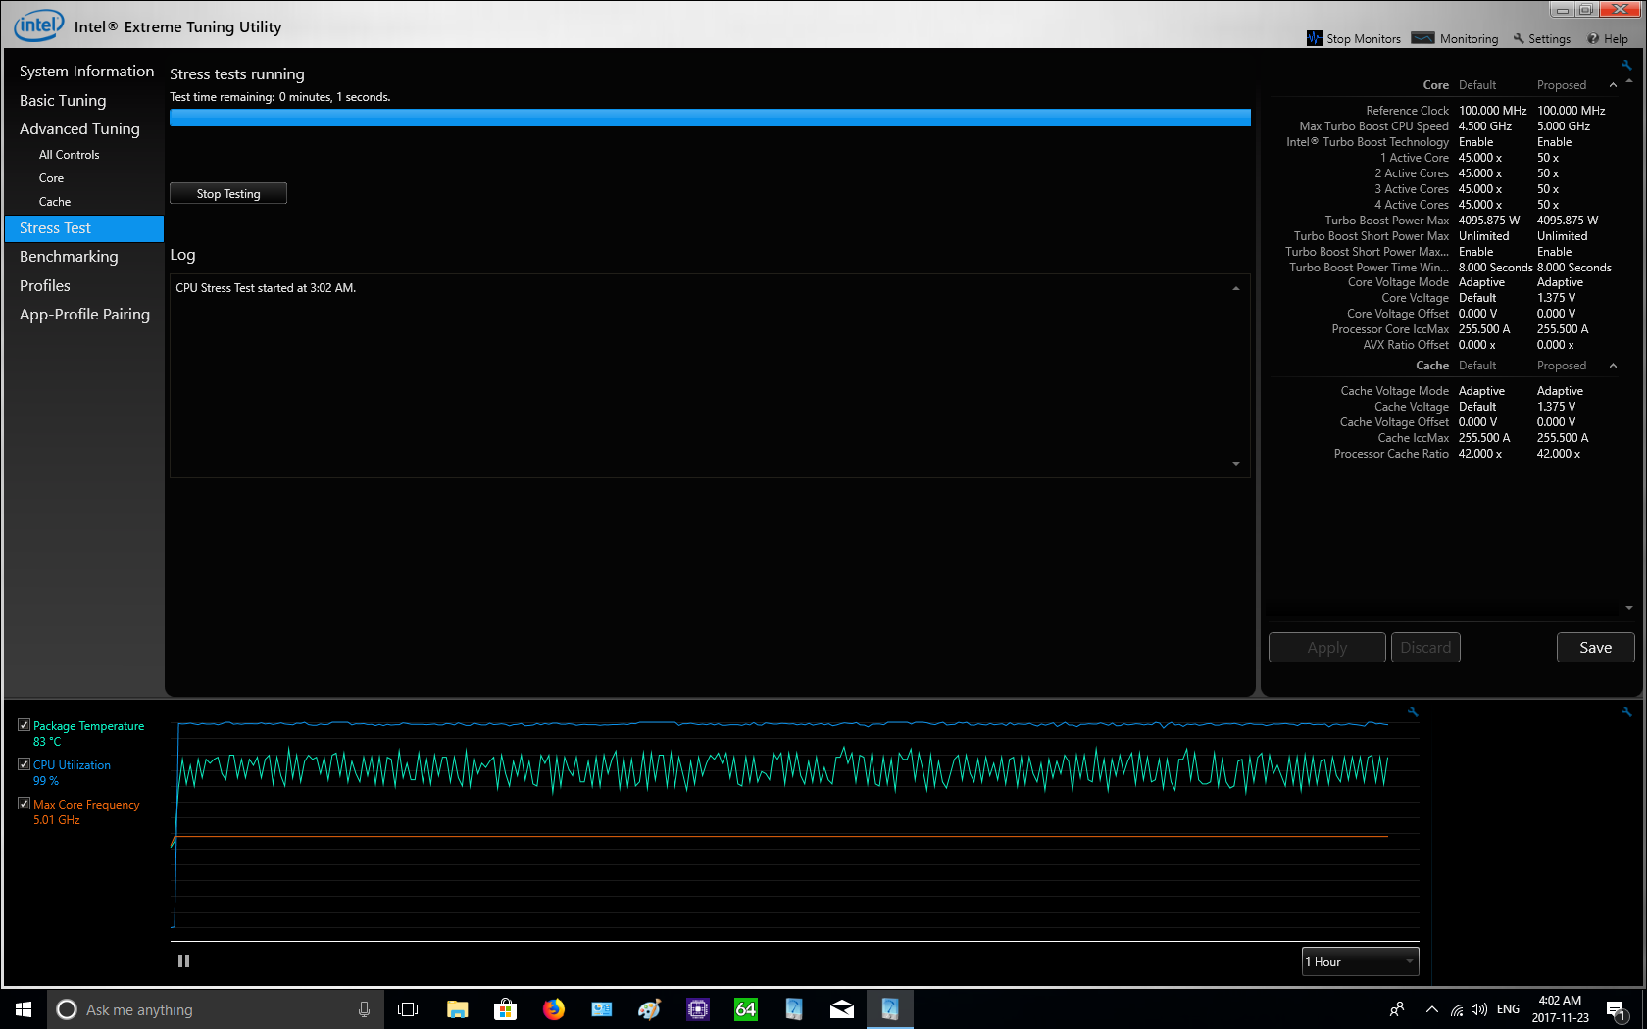Click the wrench icon above the graph
The image size is (1647, 1029).
[x=1413, y=711]
